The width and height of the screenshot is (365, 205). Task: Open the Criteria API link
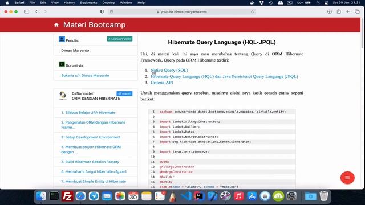tap(162, 83)
